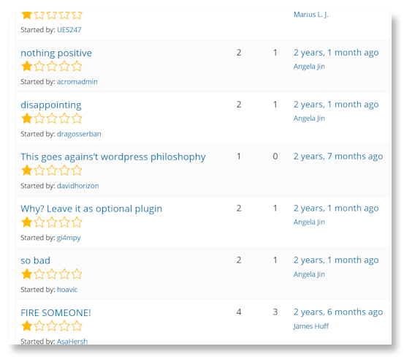View the profile of user dragosserban
The width and height of the screenshot is (404, 357).
click(x=79, y=134)
